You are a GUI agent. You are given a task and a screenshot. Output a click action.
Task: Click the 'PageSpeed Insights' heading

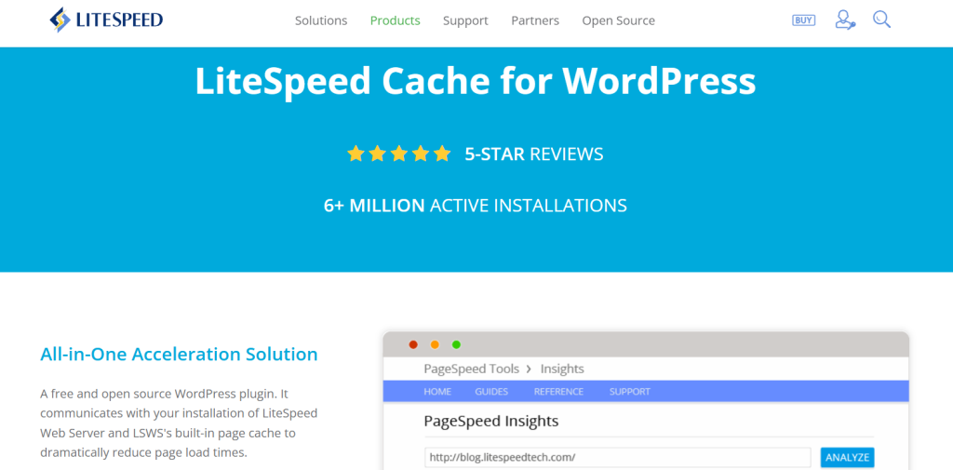(491, 421)
